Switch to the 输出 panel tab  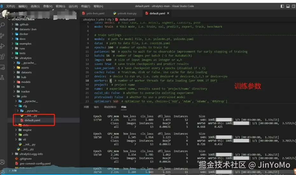(96, 107)
